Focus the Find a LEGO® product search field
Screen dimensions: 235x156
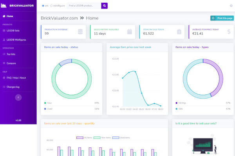point(84,6)
